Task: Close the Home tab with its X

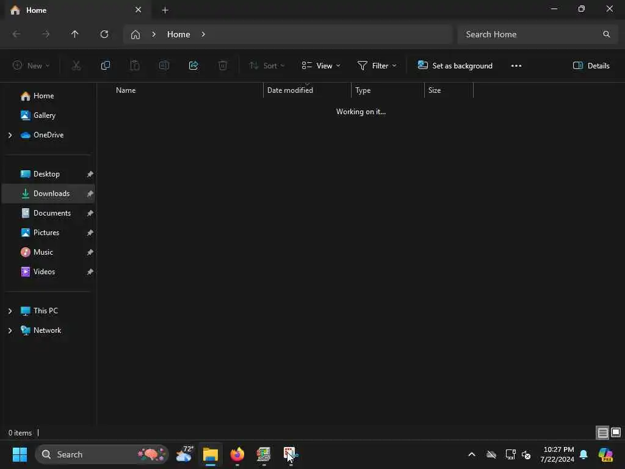Action: click(x=139, y=10)
